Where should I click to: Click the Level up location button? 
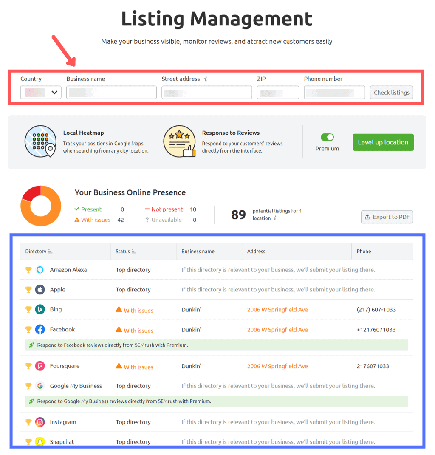coord(383,142)
